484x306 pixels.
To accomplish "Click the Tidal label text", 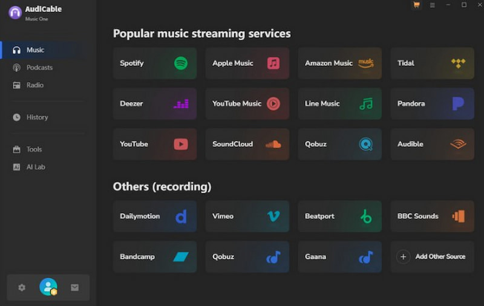I will [405, 63].
